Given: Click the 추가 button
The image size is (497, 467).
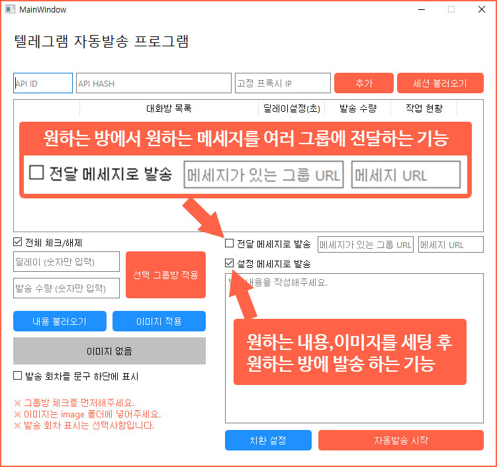Looking at the screenshot, I should pyautogui.click(x=364, y=83).
